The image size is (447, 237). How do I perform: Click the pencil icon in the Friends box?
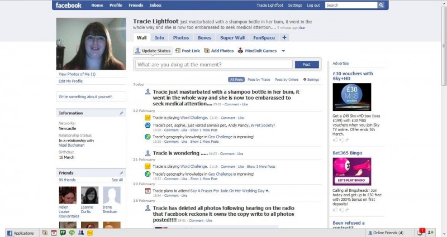pos(121,173)
